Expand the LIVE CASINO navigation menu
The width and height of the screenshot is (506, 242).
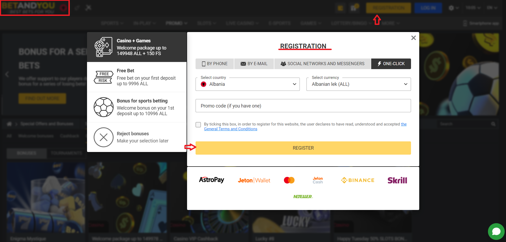(242, 23)
